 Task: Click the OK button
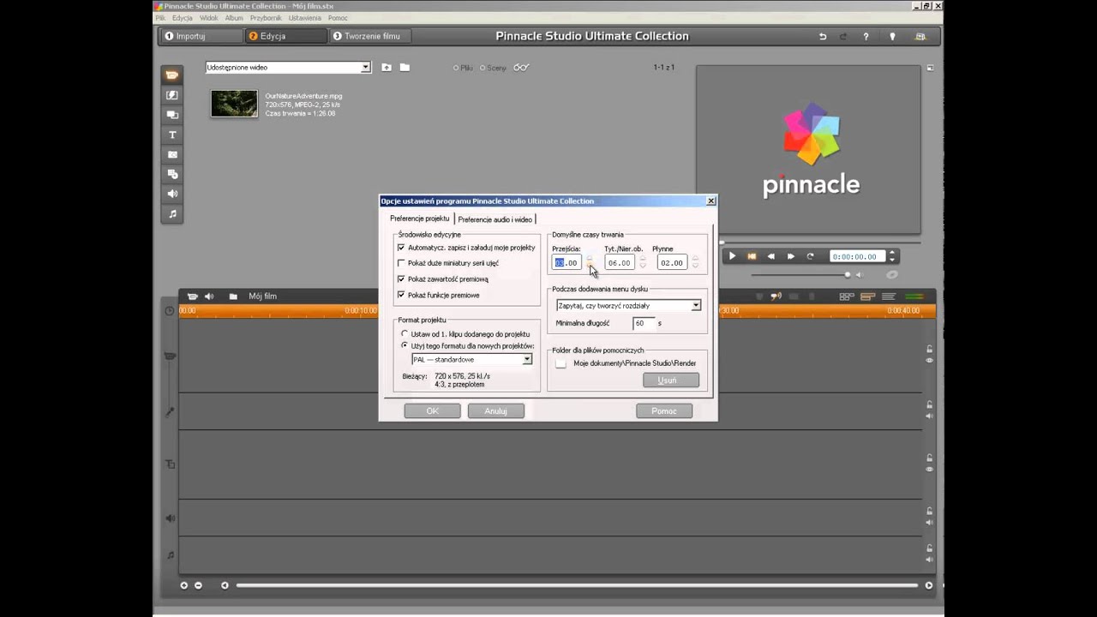(433, 411)
